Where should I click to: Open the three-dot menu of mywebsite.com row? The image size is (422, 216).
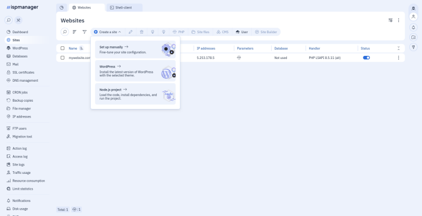click(x=399, y=58)
